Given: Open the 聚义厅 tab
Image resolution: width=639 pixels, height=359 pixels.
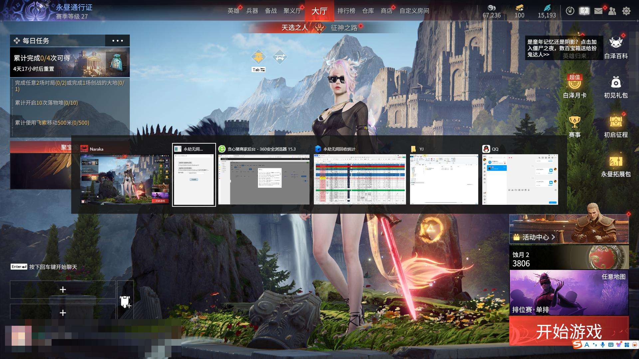Looking at the screenshot, I should pos(293,11).
